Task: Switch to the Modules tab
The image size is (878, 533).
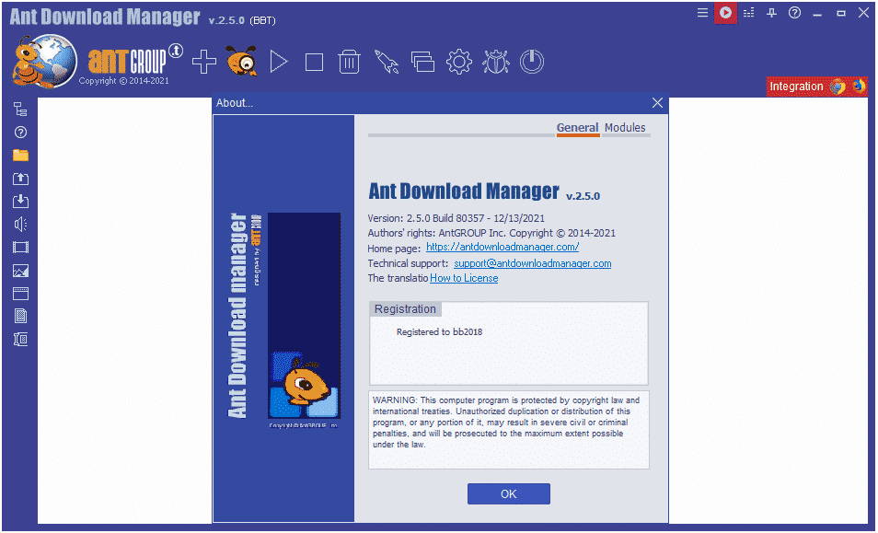Action: pos(625,127)
